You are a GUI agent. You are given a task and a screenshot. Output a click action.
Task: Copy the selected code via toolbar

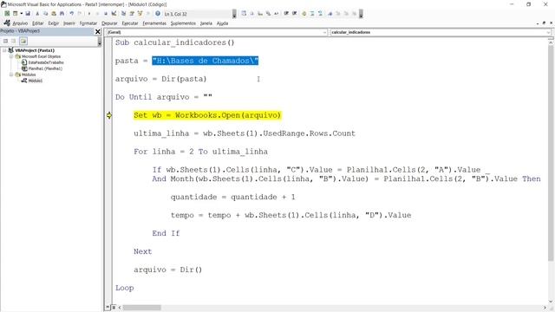pyautogui.click(x=45, y=14)
